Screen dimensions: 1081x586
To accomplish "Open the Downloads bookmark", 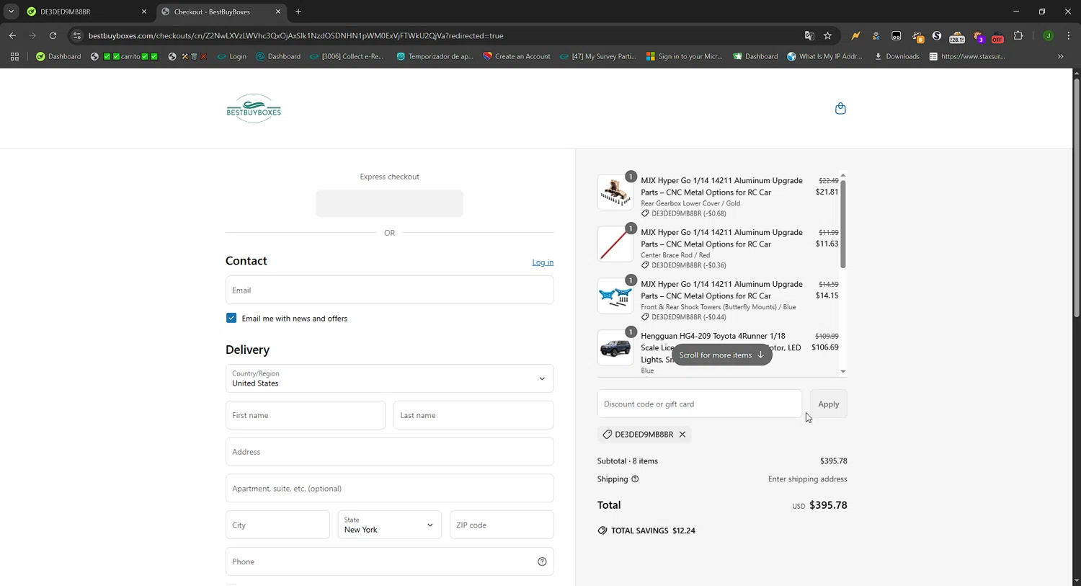I will coord(897,56).
